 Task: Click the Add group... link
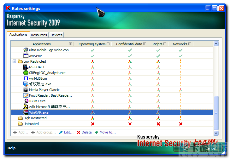[x=46, y=132]
